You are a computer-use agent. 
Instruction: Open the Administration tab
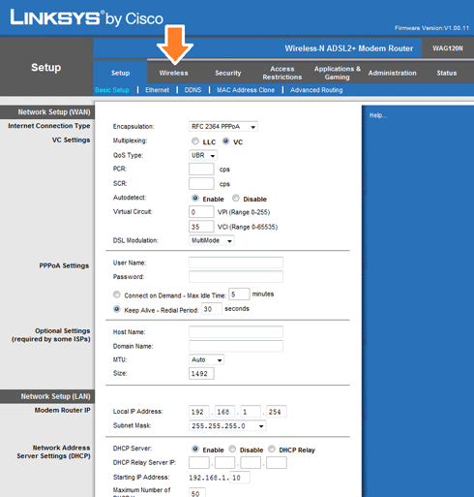[392, 73]
